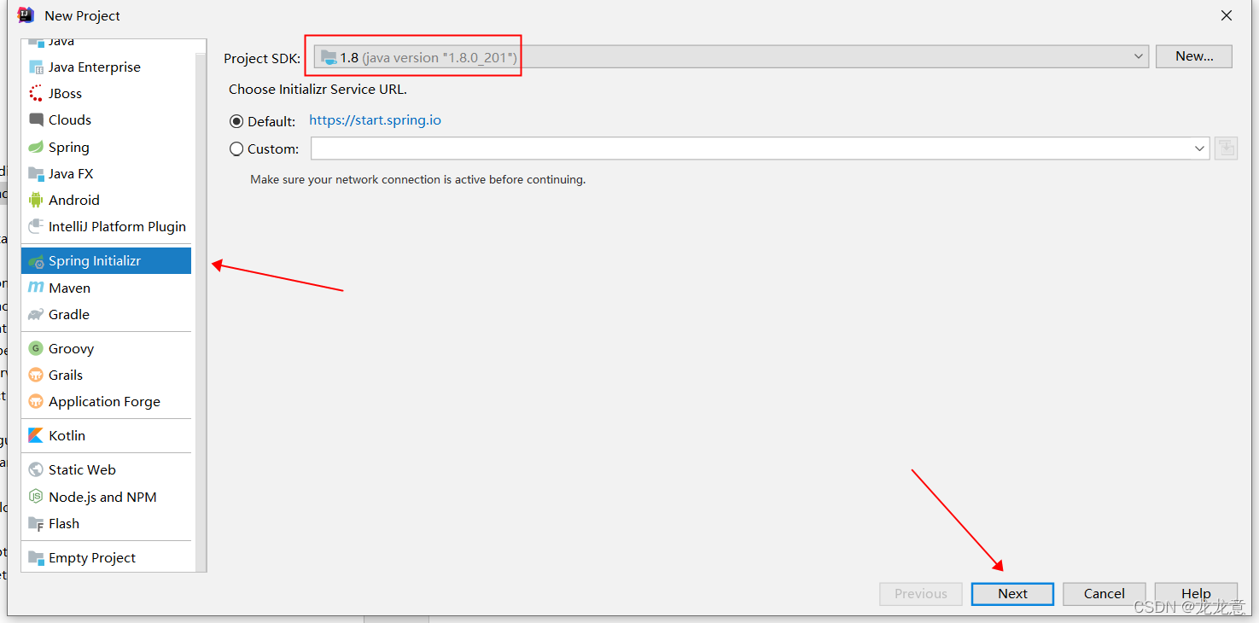The image size is (1259, 623).
Task: Click the Java Enterprise icon in project list
Action: point(36,67)
